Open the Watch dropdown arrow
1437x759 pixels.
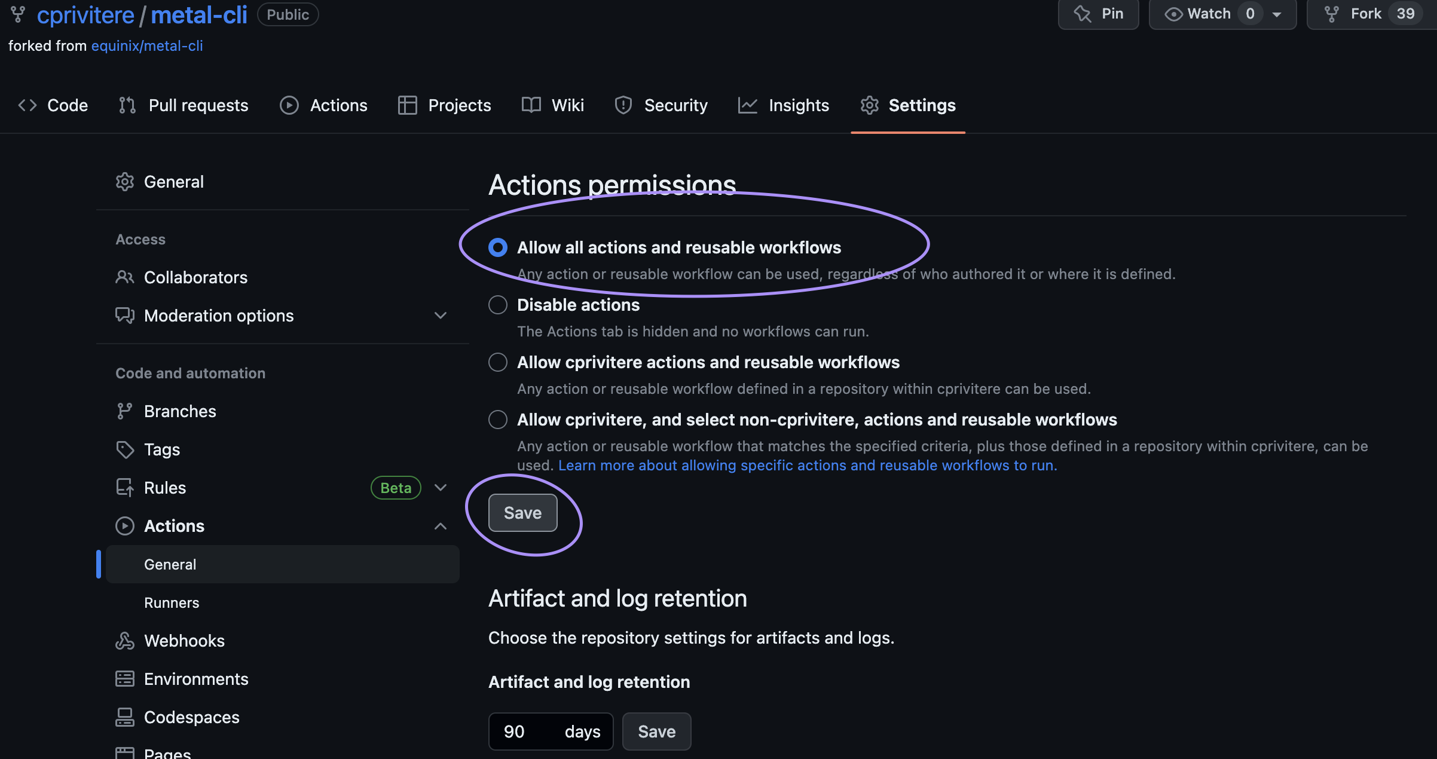click(1277, 14)
